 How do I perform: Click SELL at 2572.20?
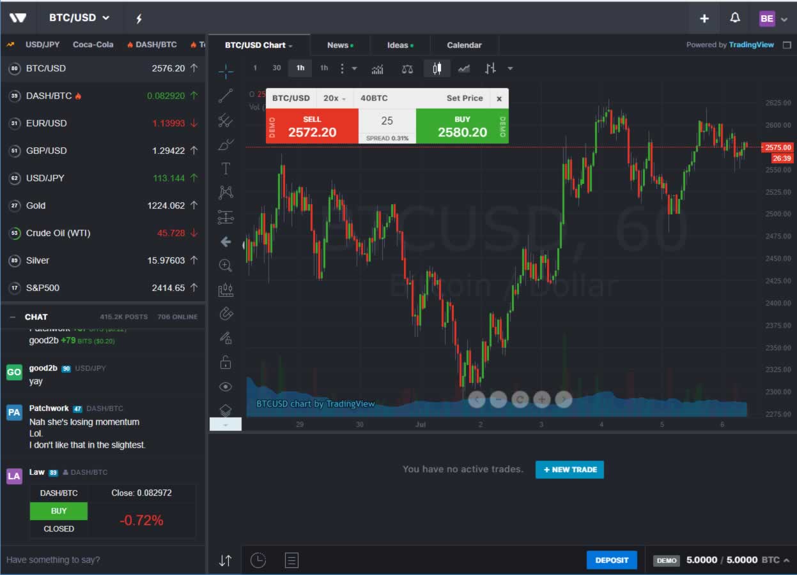(x=312, y=126)
